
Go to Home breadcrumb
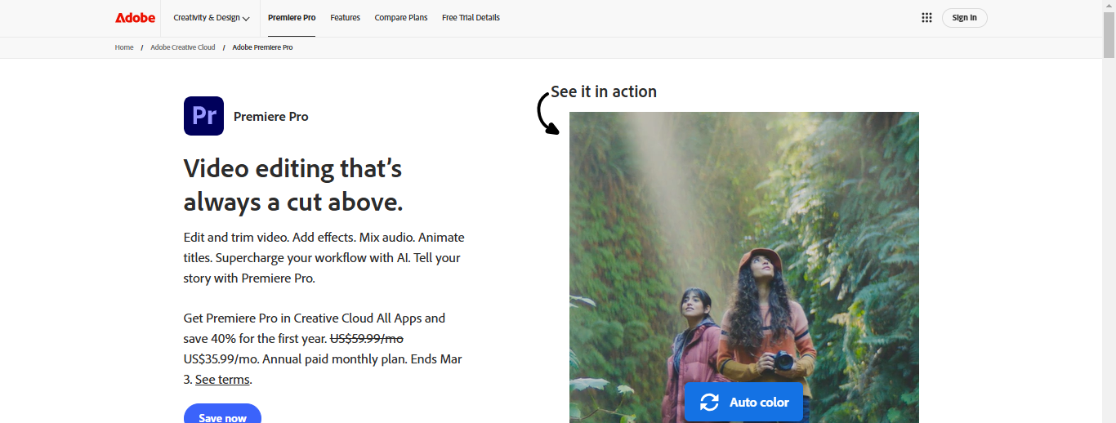(124, 47)
